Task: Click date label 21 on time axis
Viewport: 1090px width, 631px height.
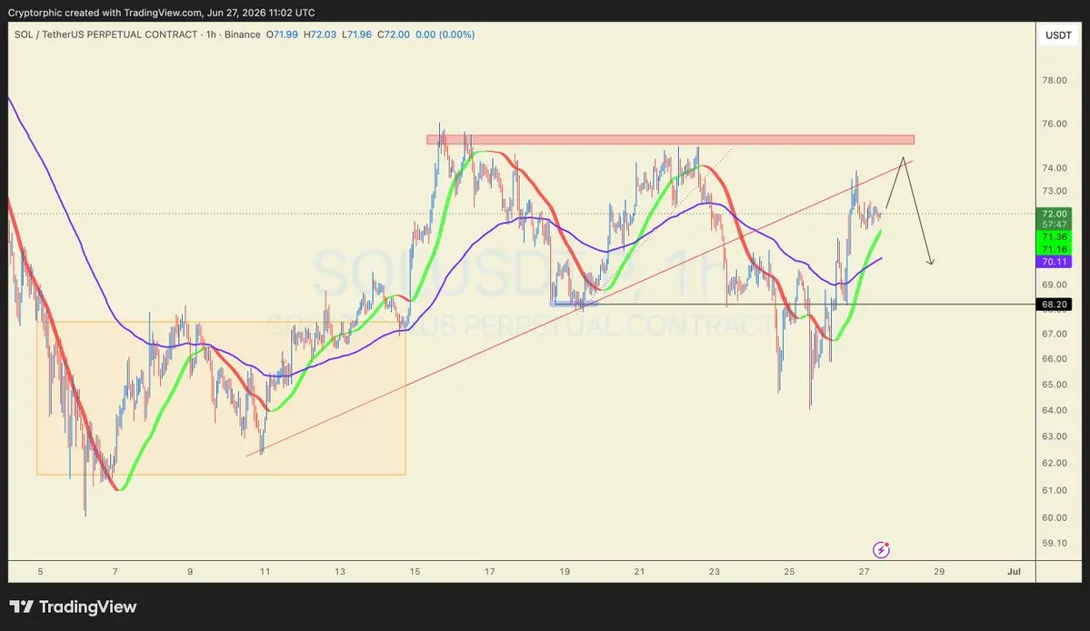Action: tap(639, 572)
